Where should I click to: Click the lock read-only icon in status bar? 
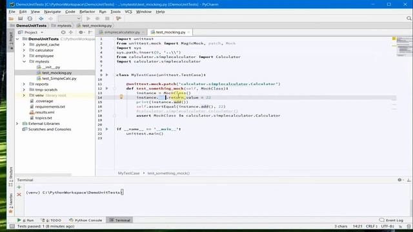(400, 226)
